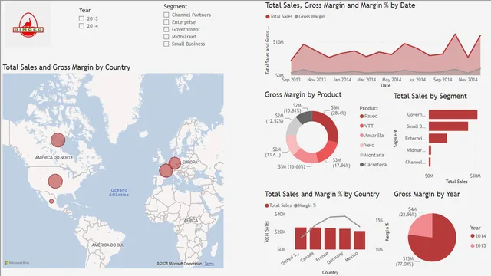Click the 'Gross Margin by Year' title
This screenshot has height=276, width=491.
coord(427,194)
